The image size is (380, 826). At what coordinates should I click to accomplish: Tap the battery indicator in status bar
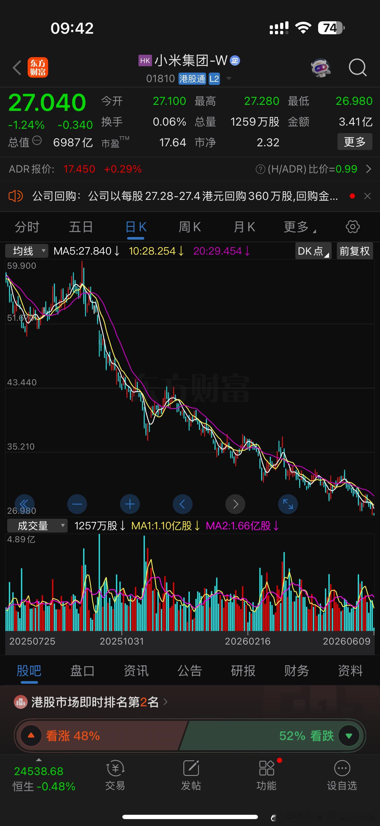point(331,28)
